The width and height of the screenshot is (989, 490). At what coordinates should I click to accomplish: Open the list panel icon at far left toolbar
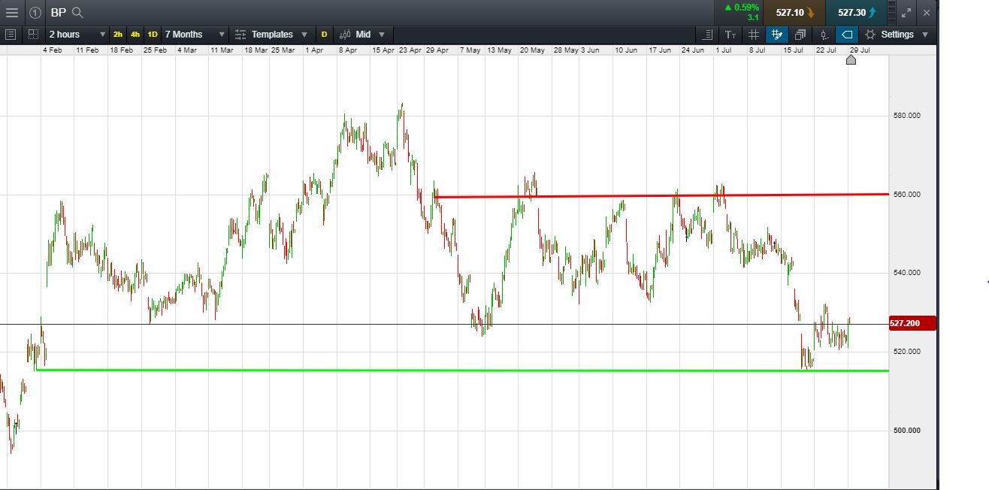pyautogui.click(x=11, y=35)
